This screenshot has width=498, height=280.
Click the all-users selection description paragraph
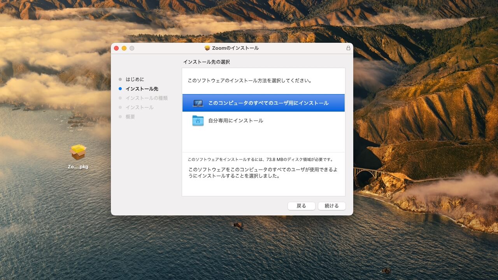263,173
